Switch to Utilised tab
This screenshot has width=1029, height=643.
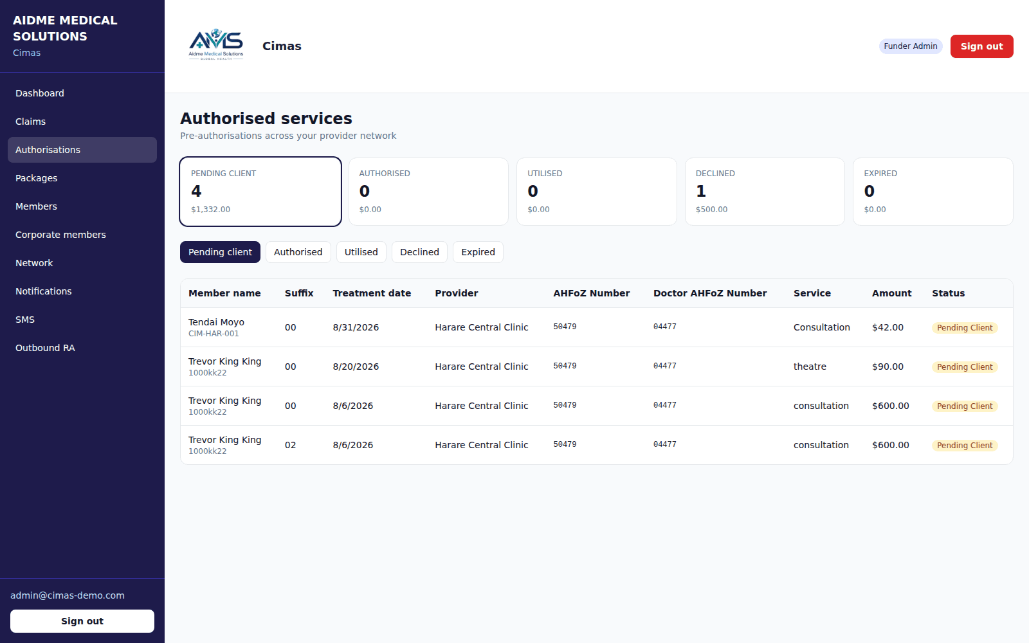point(361,252)
